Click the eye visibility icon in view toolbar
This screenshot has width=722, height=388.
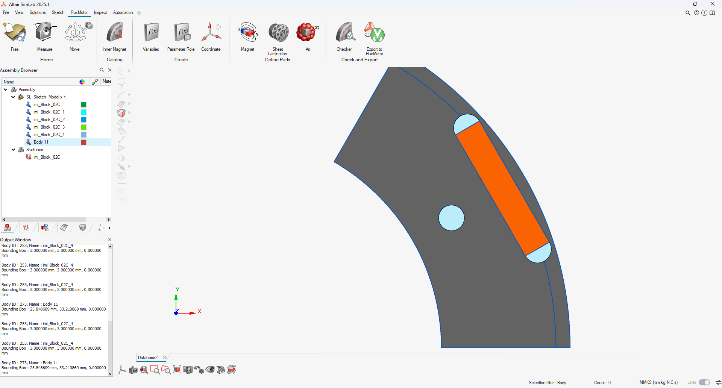pos(210,370)
